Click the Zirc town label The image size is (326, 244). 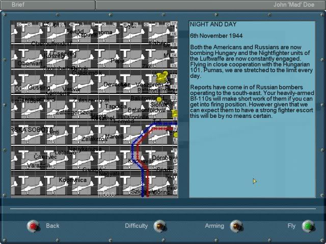[147, 66]
